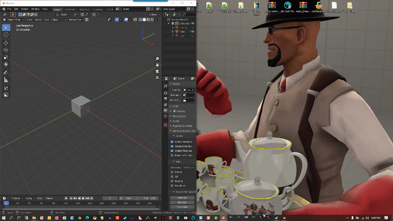
Task: Jump to the timeline end frame
Action: pos(92,198)
